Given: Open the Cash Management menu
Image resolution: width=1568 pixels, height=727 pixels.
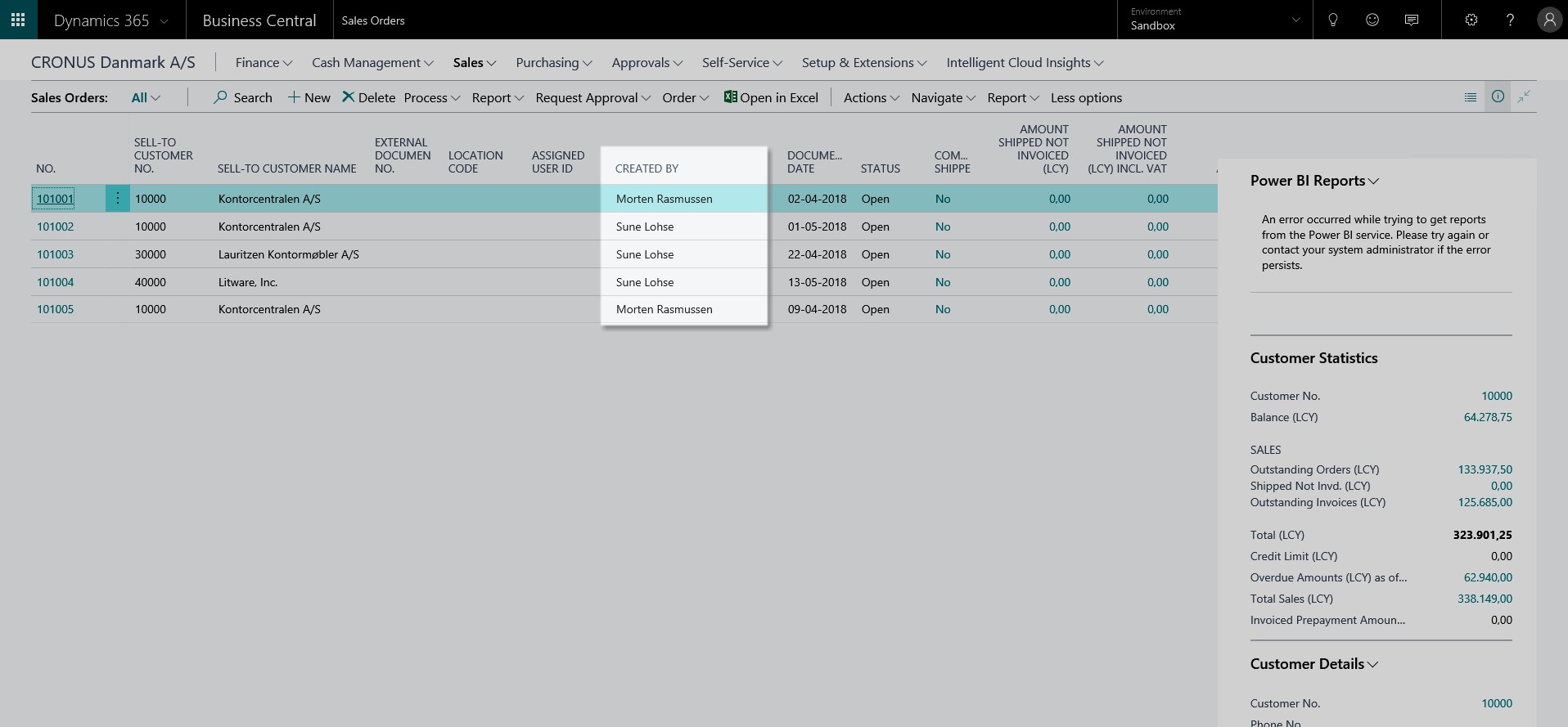Looking at the screenshot, I should 372,63.
